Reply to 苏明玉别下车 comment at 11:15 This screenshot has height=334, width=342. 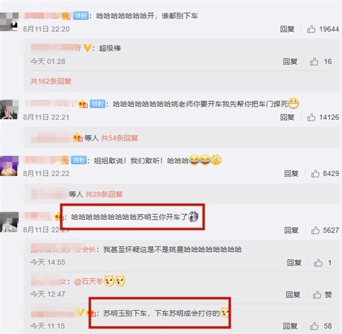[x=290, y=326]
